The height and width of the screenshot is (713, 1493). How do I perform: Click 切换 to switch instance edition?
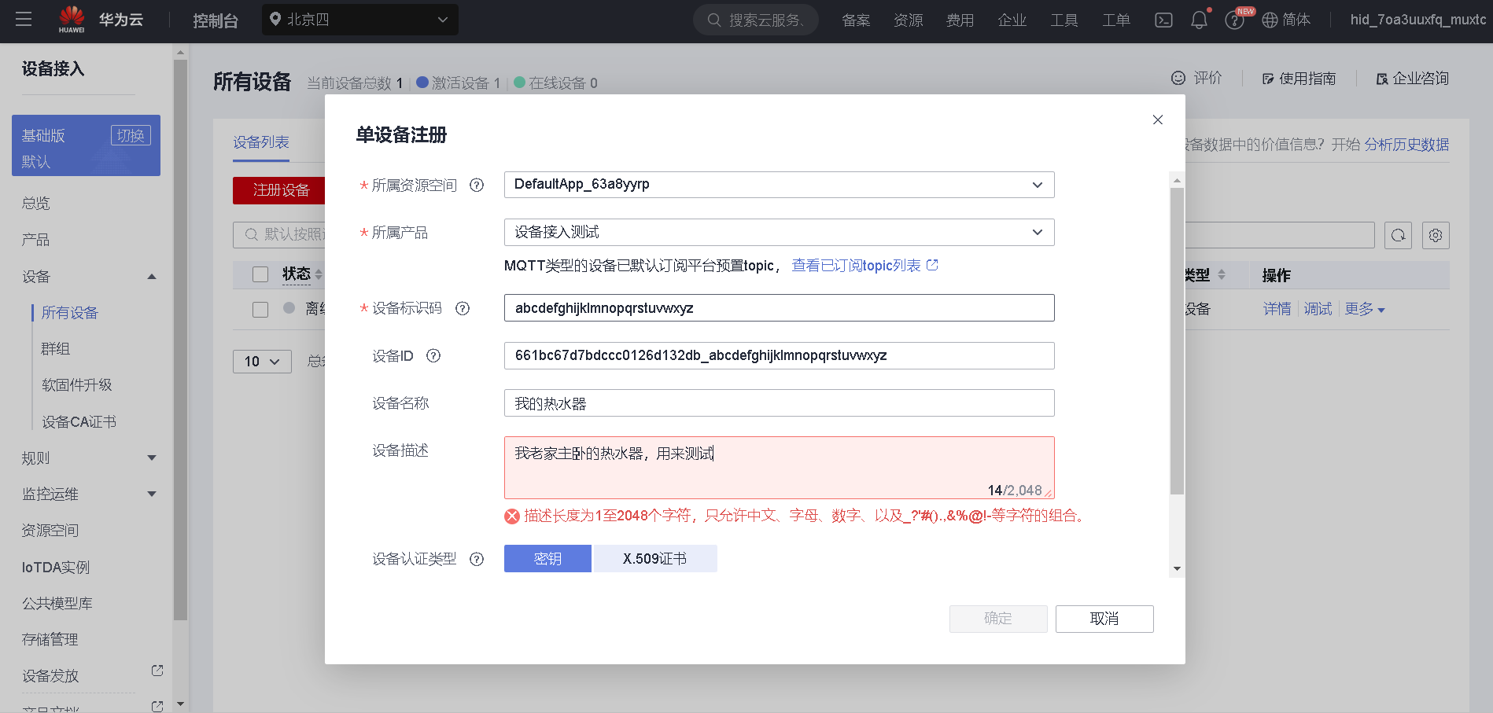point(131,135)
